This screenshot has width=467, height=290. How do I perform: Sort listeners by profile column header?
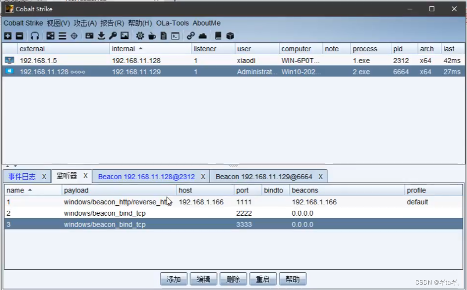pos(434,191)
